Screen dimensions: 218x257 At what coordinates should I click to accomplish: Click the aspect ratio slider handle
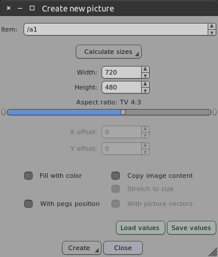[123, 112]
